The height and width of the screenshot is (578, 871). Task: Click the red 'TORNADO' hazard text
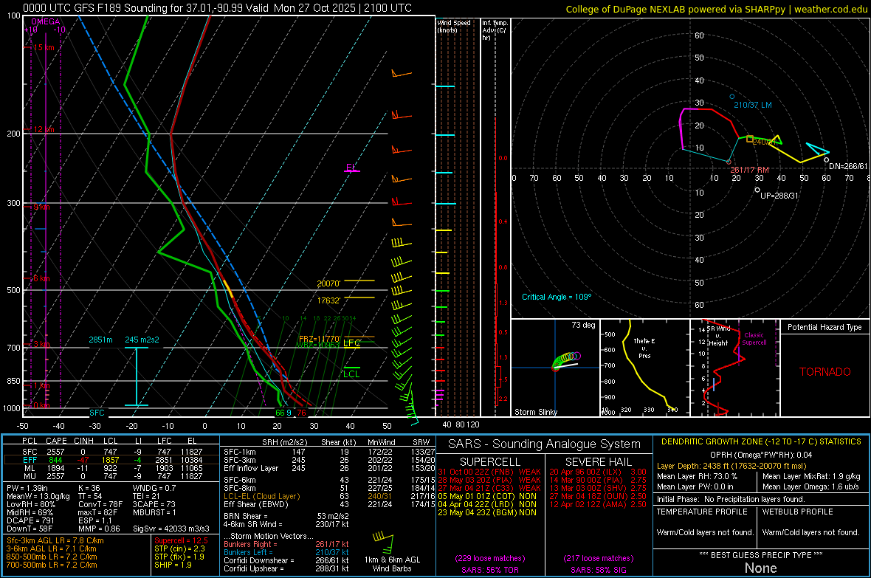pyautogui.click(x=825, y=372)
